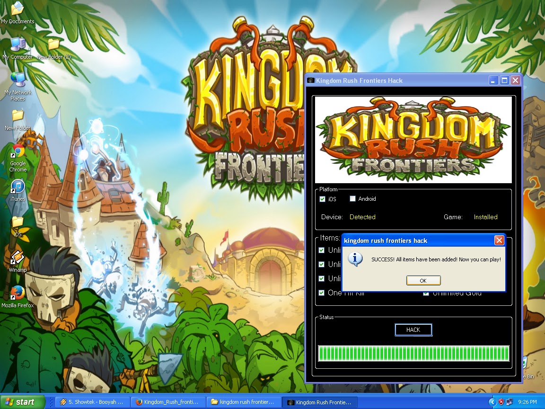Toggle the iOS platform checkbox
The width and height of the screenshot is (545, 409).
pyautogui.click(x=322, y=199)
